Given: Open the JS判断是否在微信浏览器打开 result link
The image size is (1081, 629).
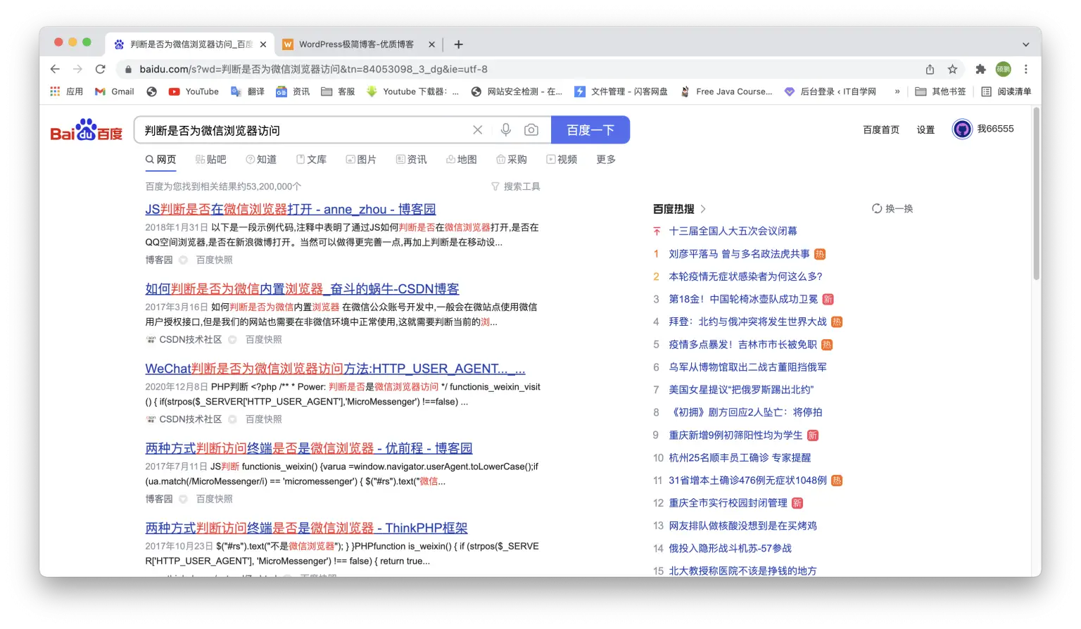Looking at the screenshot, I should tap(290, 209).
